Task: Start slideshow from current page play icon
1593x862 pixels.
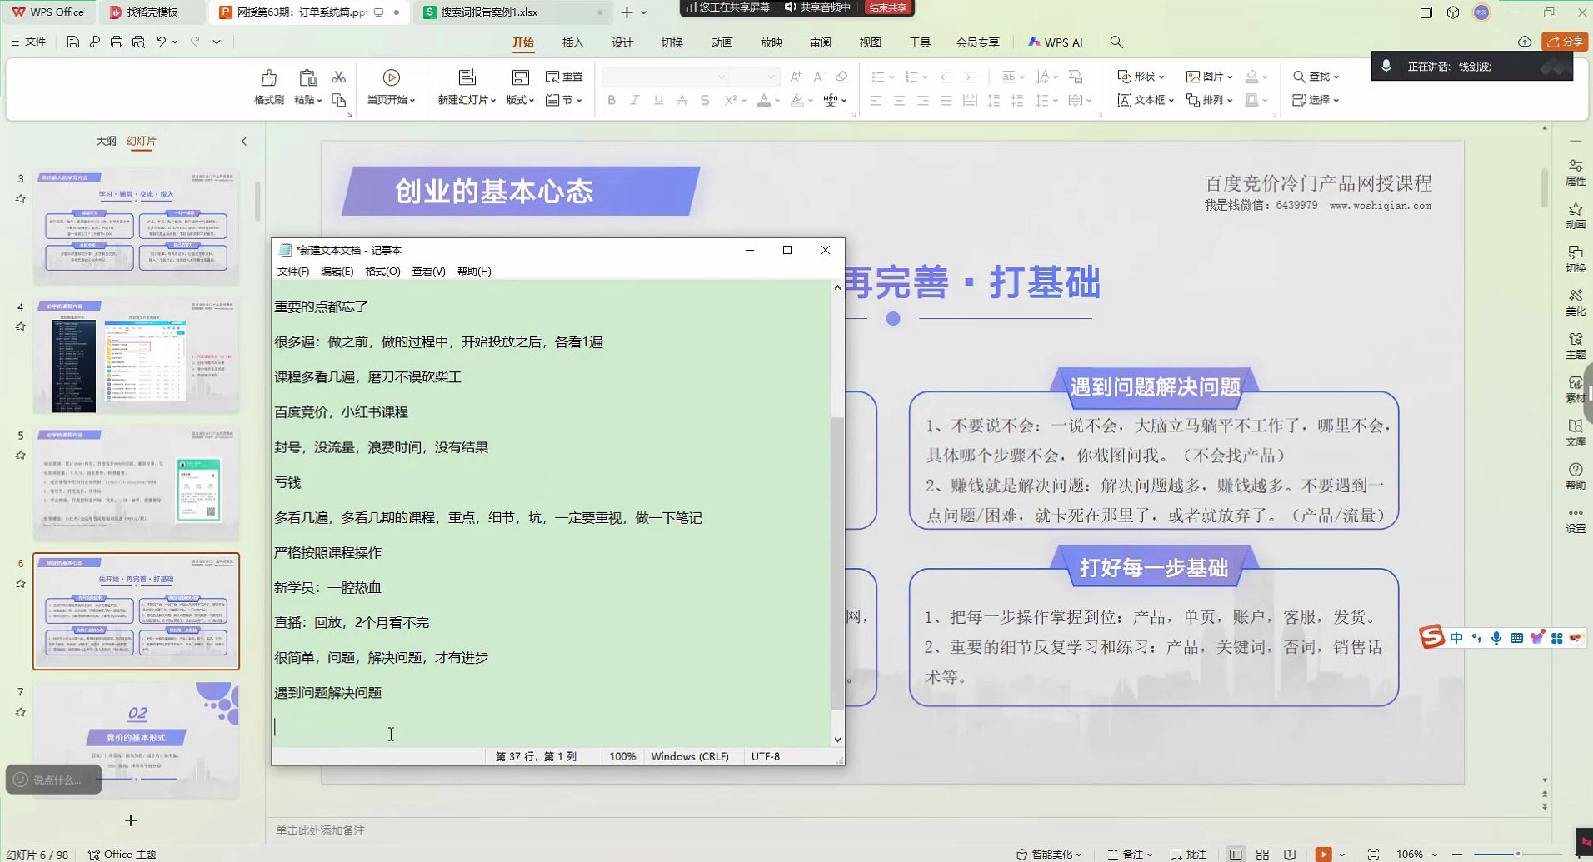Action: point(391,77)
